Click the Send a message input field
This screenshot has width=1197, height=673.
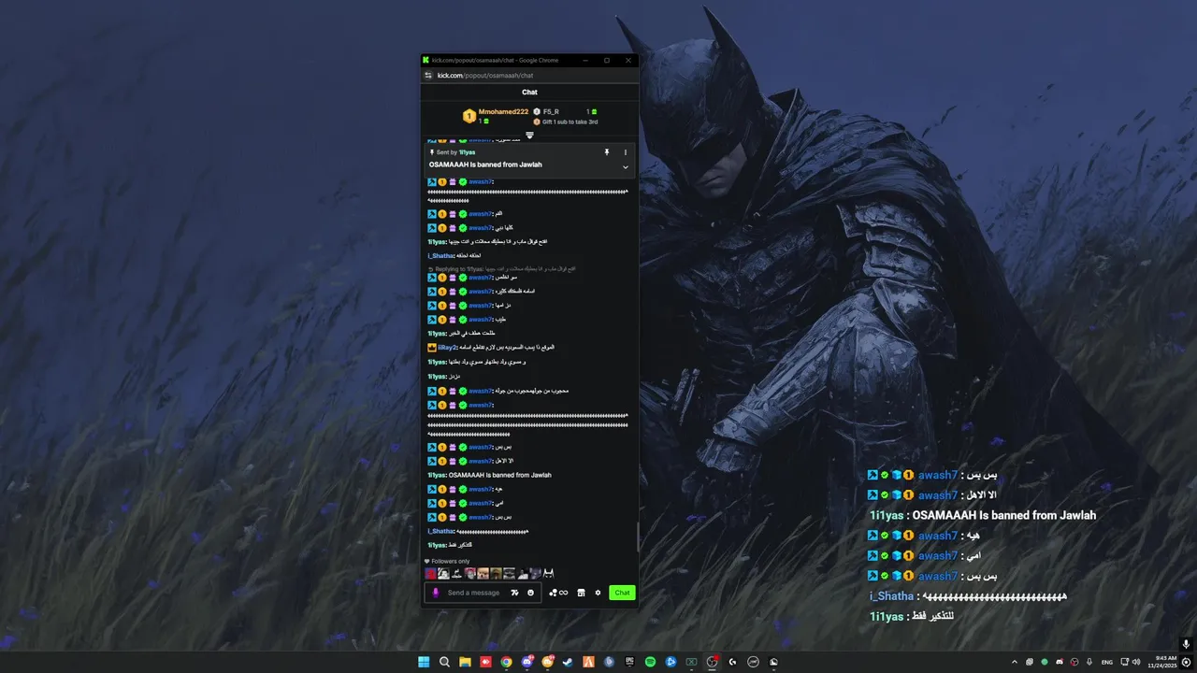tap(474, 593)
